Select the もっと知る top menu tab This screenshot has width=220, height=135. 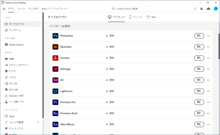(33, 9)
